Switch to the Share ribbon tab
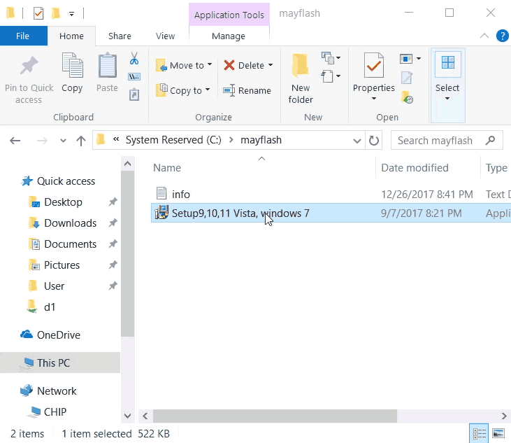This screenshot has width=511, height=443. [120, 36]
